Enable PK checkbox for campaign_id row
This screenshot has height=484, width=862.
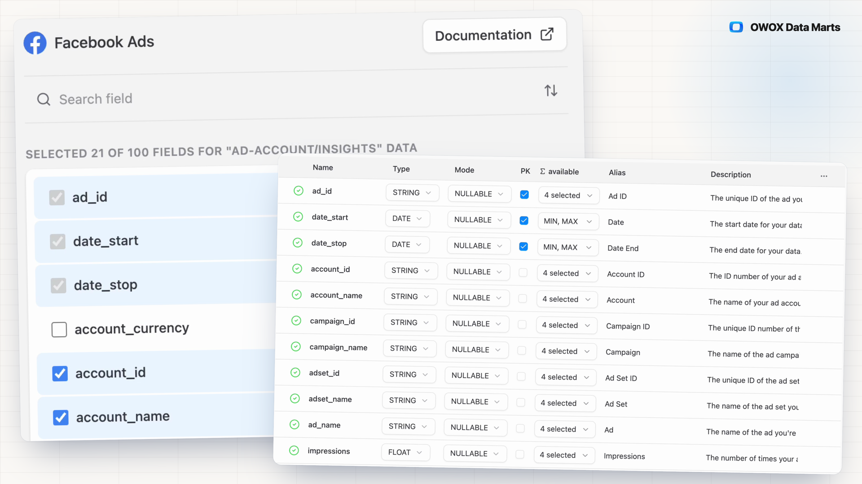click(522, 324)
